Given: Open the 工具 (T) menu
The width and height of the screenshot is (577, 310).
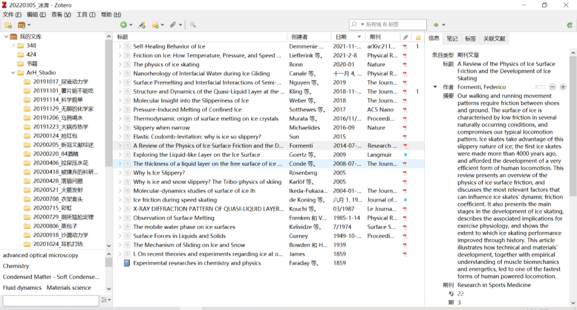Looking at the screenshot, I should pyautogui.click(x=85, y=14).
